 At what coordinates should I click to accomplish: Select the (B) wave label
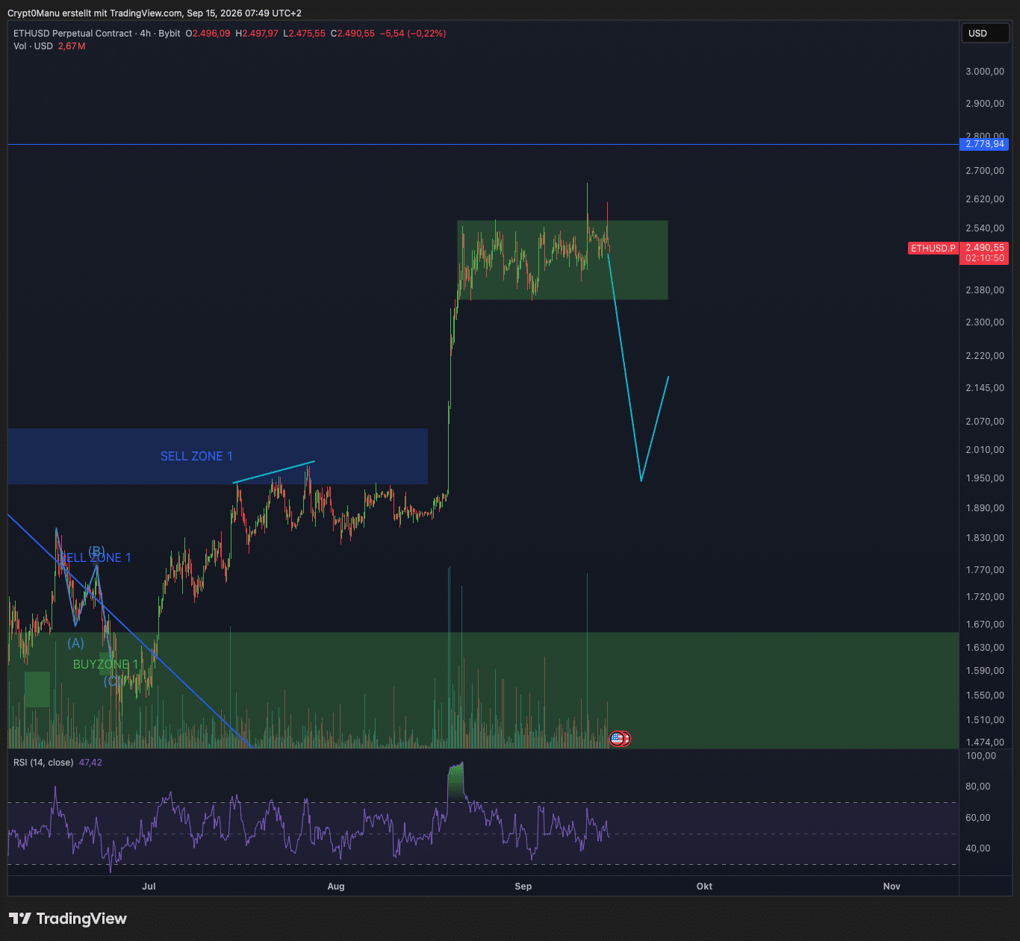[x=96, y=551]
